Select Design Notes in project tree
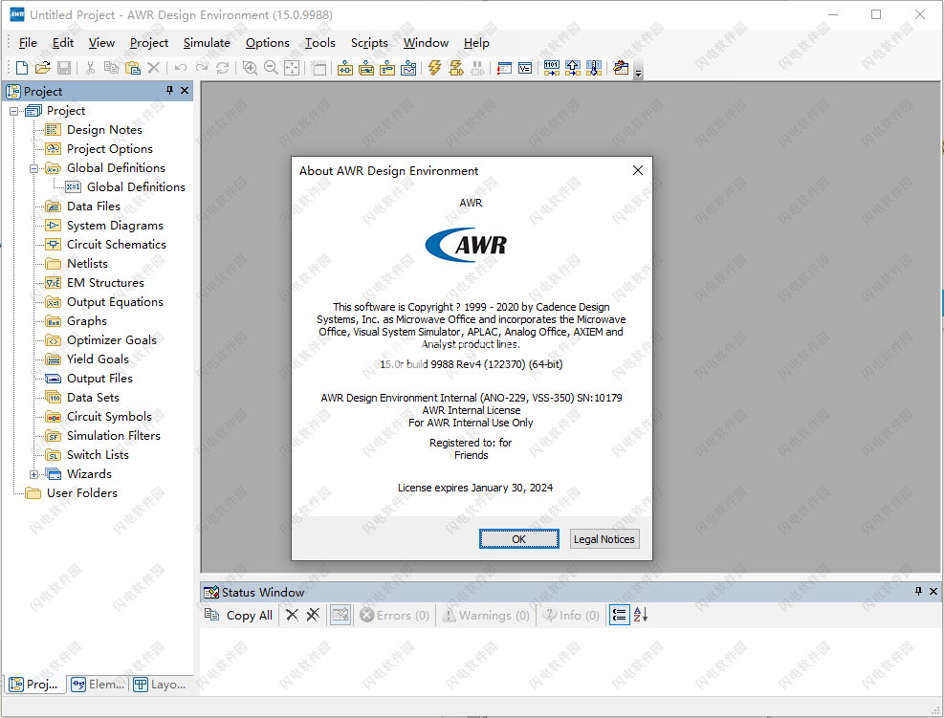 pyautogui.click(x=105, y=130)
